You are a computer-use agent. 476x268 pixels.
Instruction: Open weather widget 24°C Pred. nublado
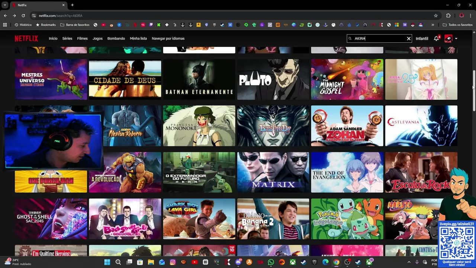[x=18, y=262]
